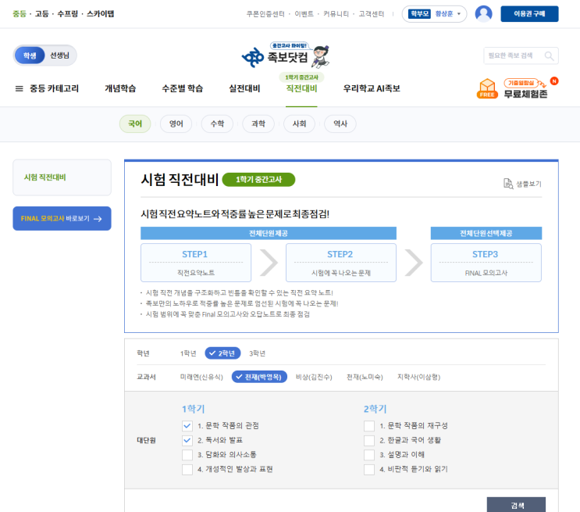Screen dimensions: 580x512
Task: Click the 이용권 구매 button
Action: (x=529, y=14)
